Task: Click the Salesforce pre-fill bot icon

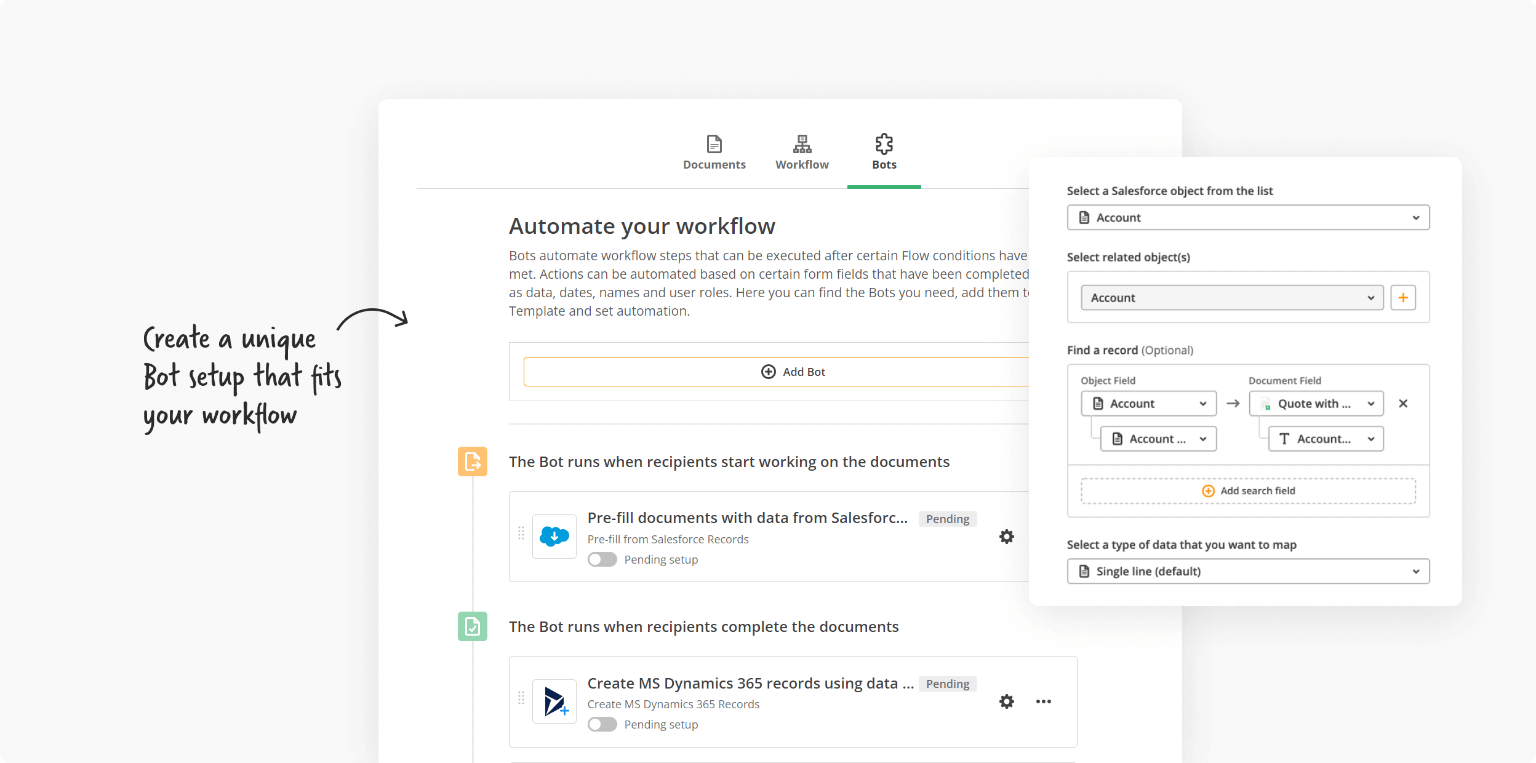Action: tap(553, 536)
